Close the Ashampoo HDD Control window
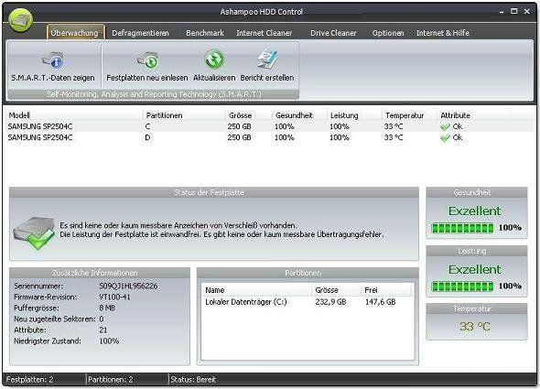 [x=527, y=11]
